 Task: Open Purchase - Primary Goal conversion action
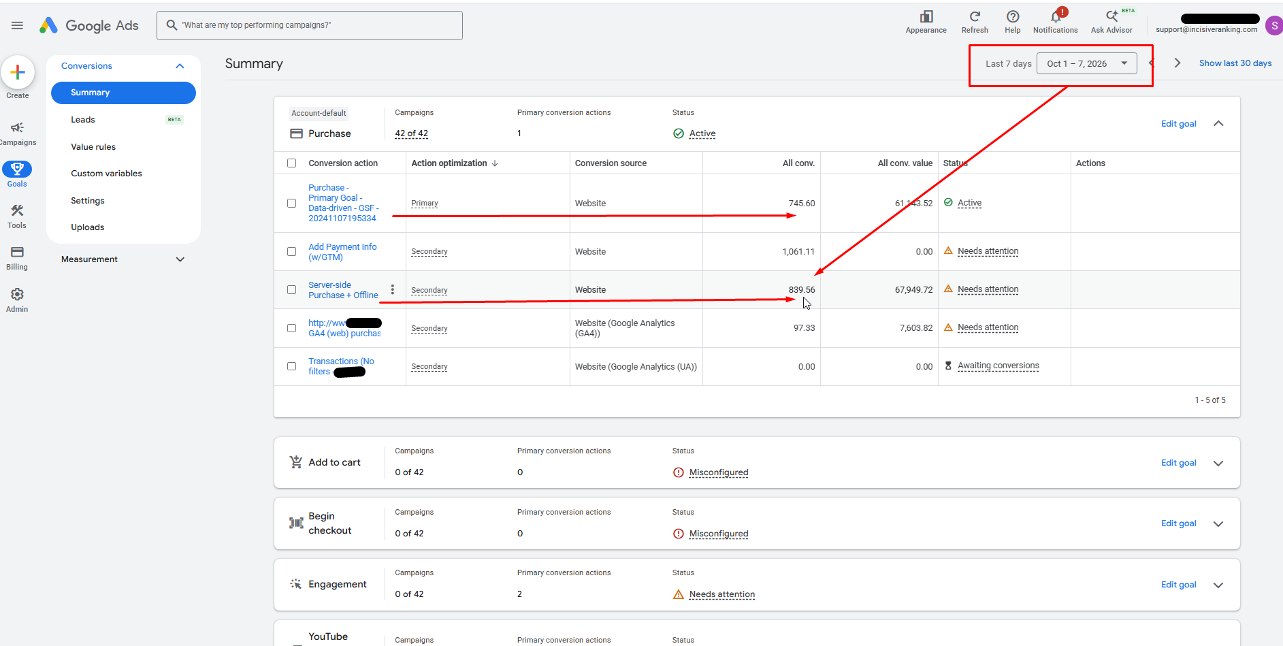coord(343,203)
